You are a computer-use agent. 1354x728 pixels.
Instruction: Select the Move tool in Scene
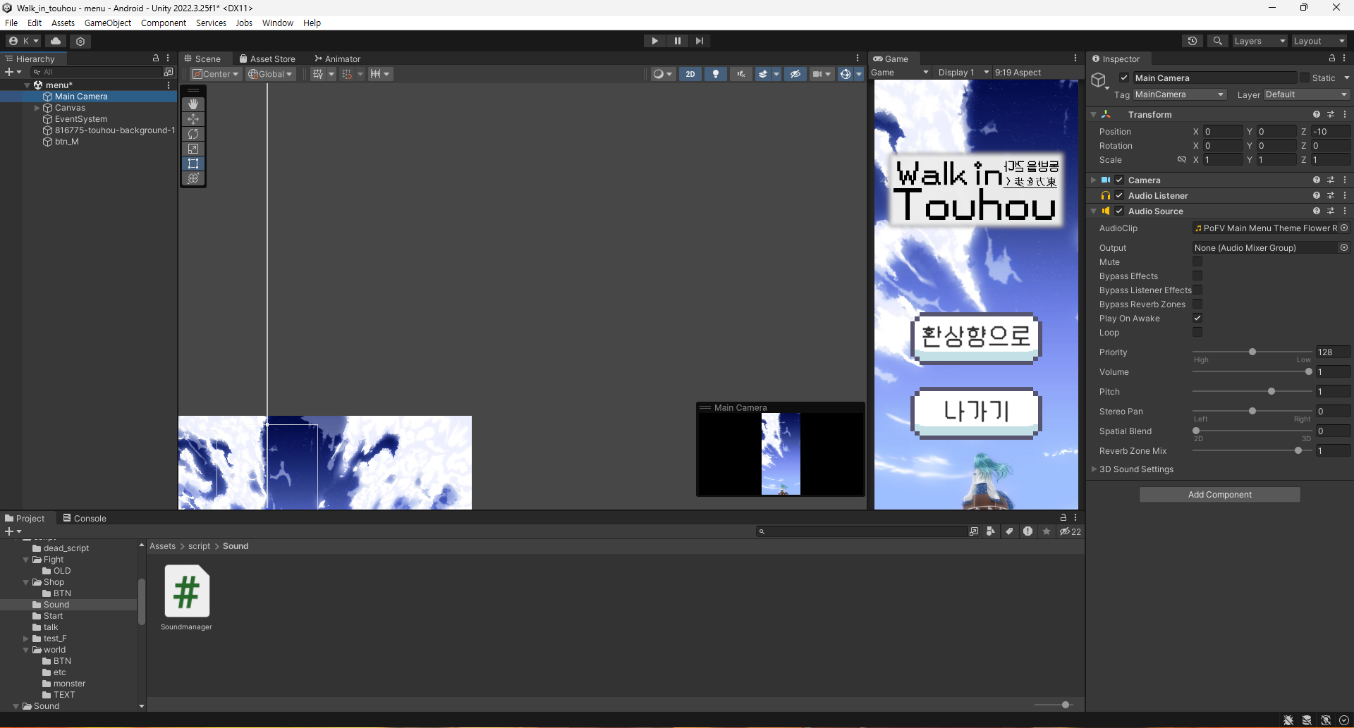tap(193, 119)
